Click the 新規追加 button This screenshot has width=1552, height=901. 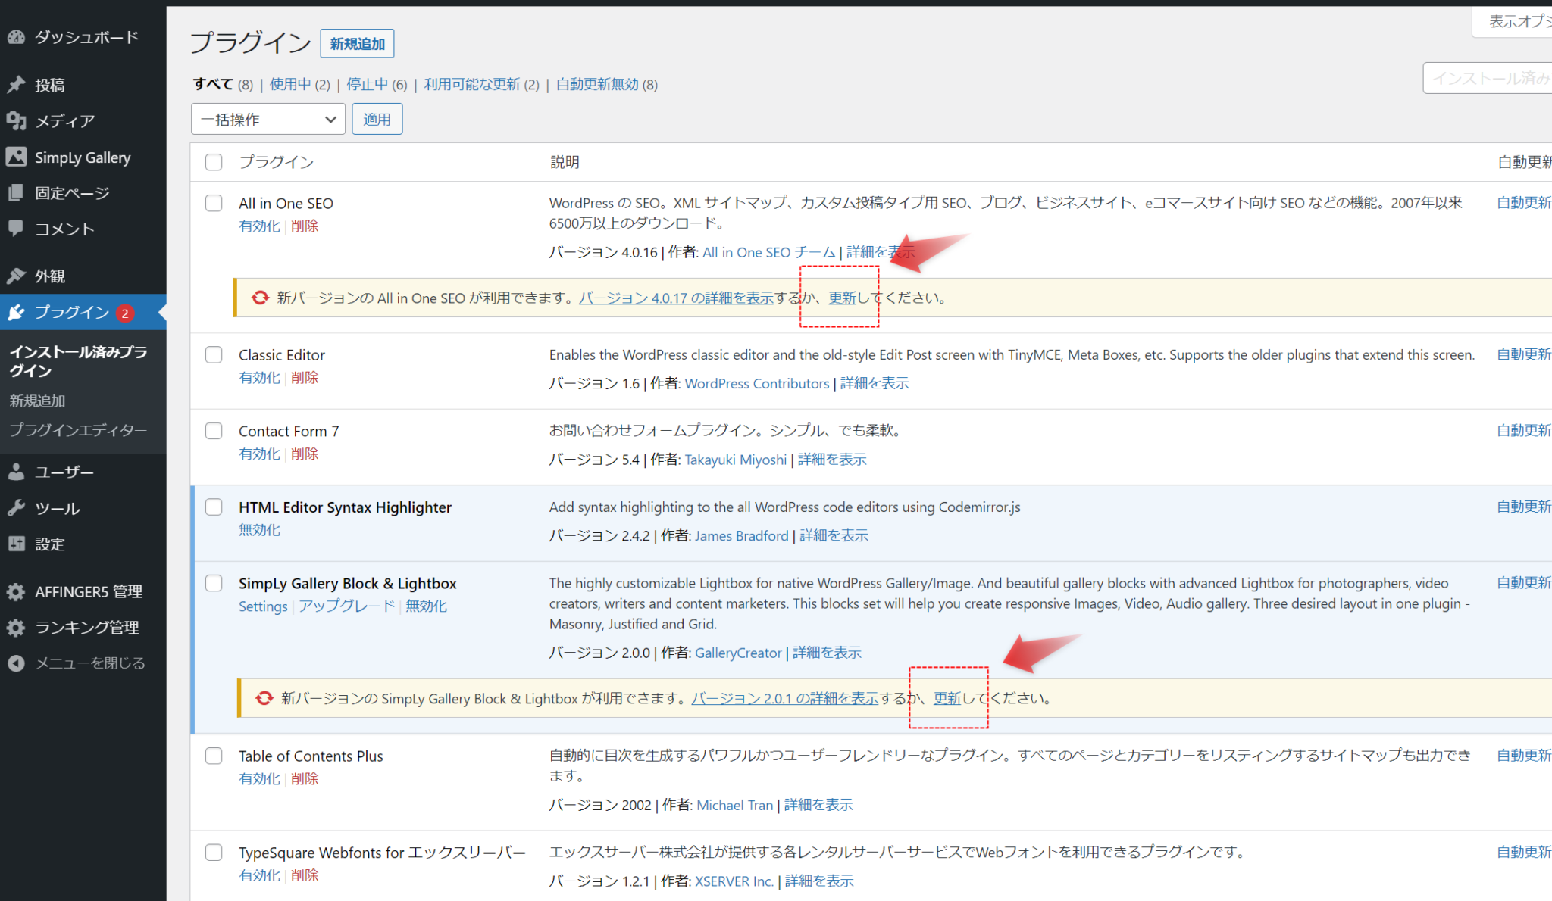(357, 43)
